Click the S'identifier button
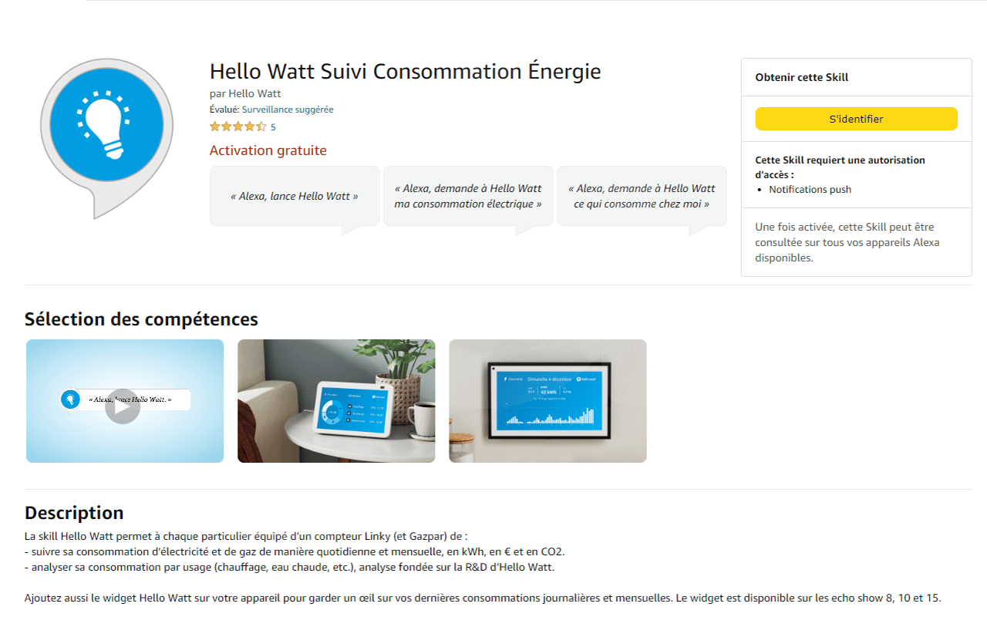 click(x=856, y=119)
